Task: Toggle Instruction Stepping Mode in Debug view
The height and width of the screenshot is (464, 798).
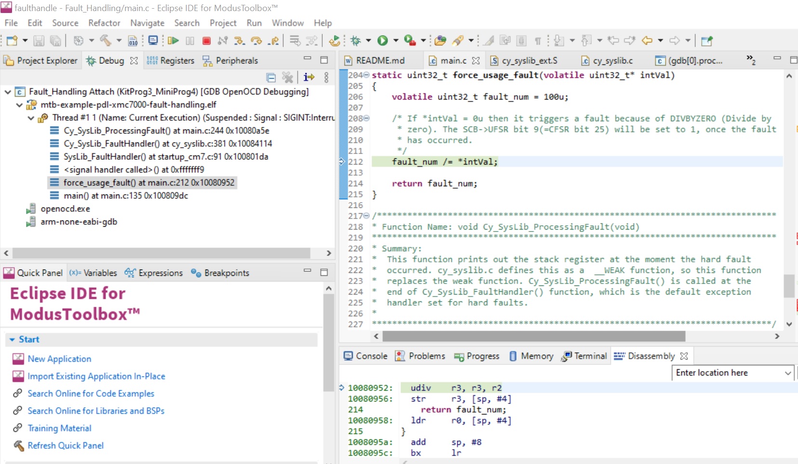Action: coord(309,77)
